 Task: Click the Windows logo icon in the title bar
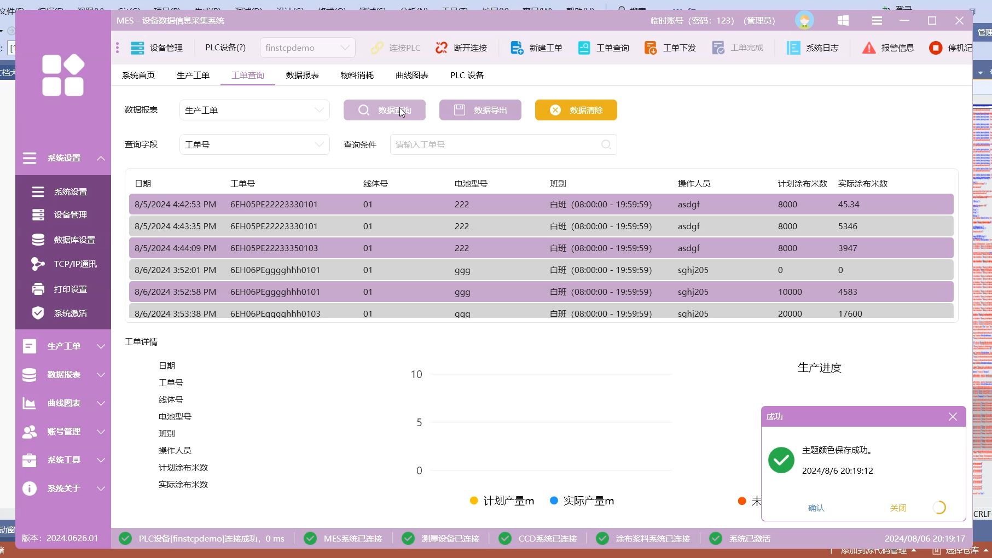coord(843,20)
